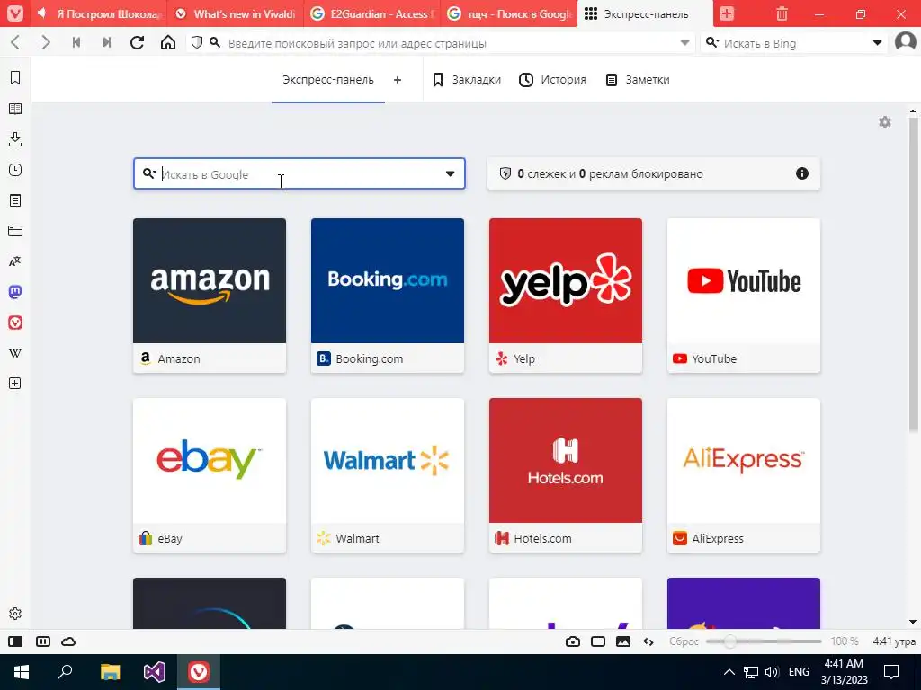Open closed tabs trash can
This screenshot has width=921, height=690.
pos(782,13)
